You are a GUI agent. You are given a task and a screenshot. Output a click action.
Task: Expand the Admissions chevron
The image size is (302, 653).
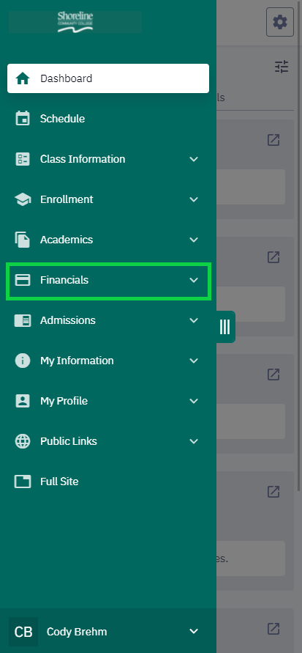pyautogui.click(x=194, y=320)
